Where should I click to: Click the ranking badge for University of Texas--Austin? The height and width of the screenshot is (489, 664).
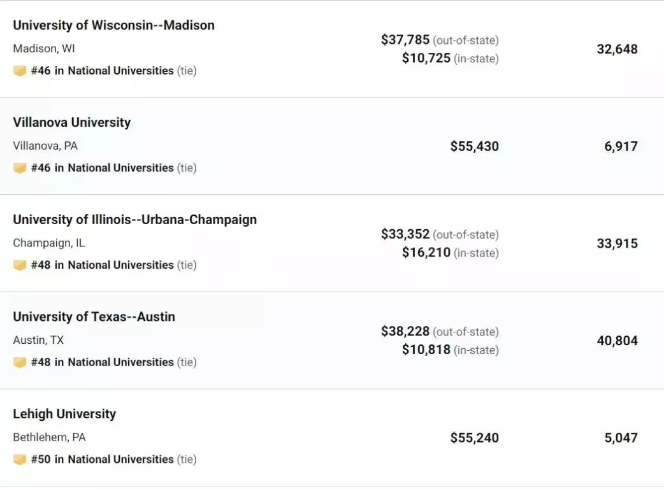point(20,362)
